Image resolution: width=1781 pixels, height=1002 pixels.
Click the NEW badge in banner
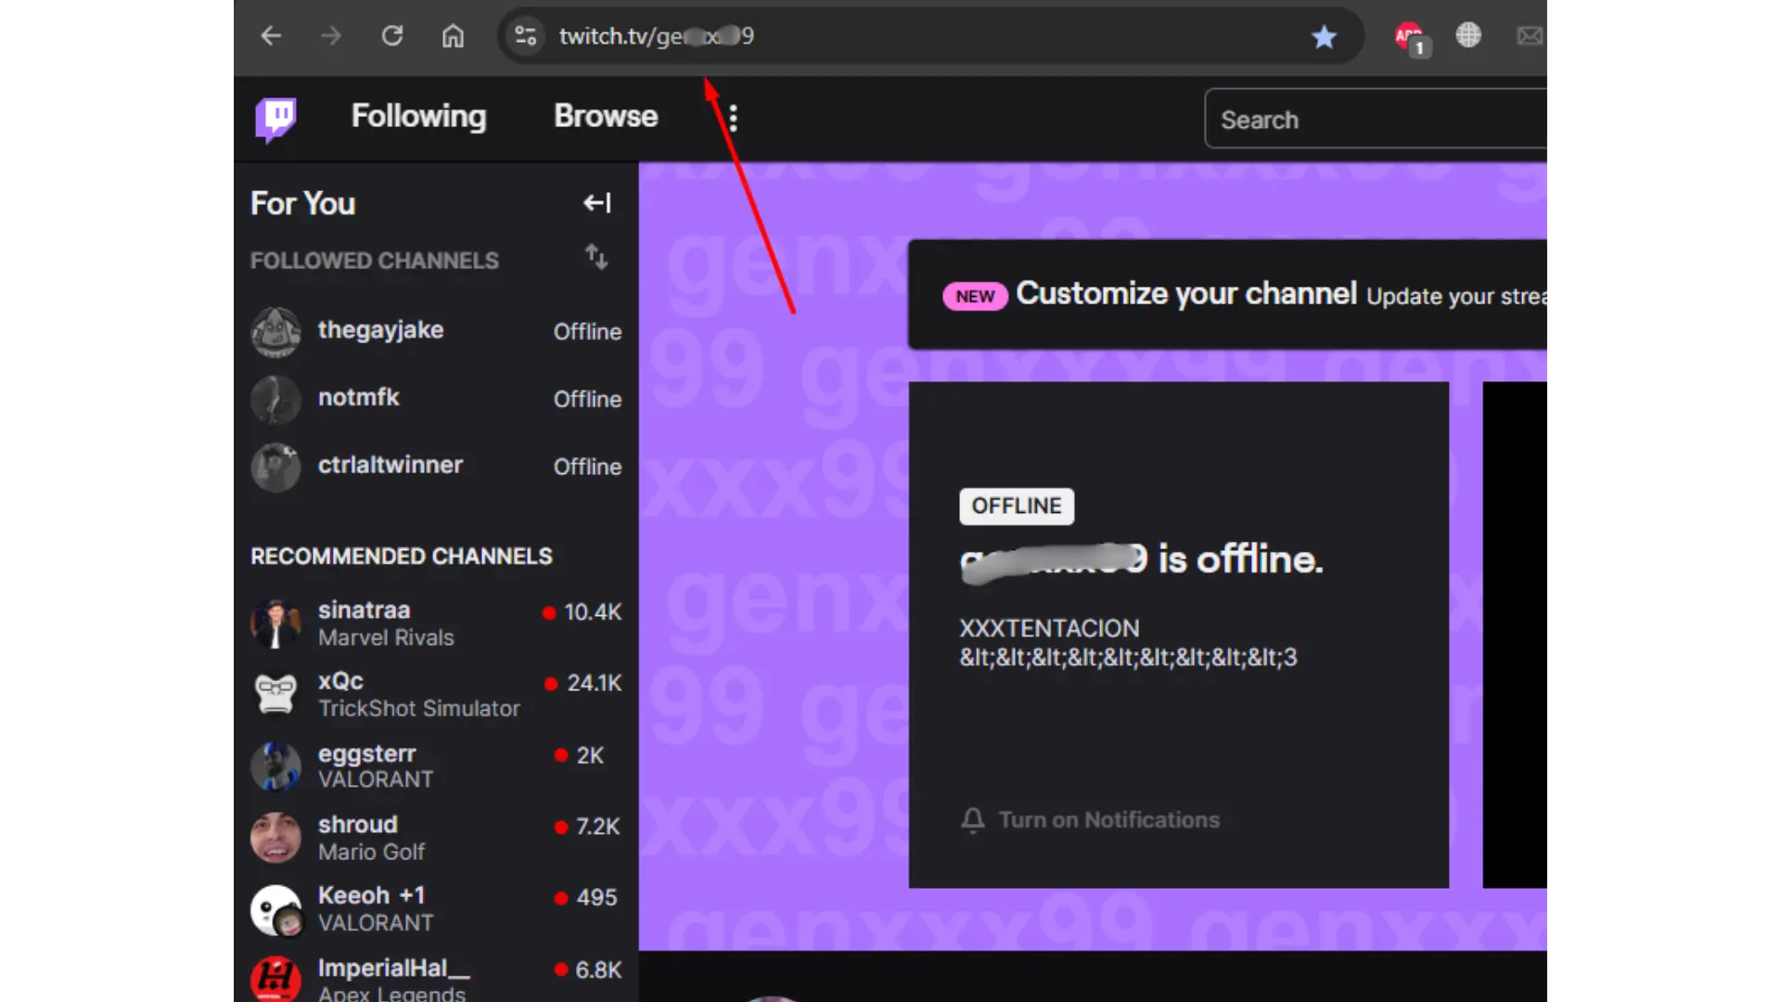coord(975,297)
